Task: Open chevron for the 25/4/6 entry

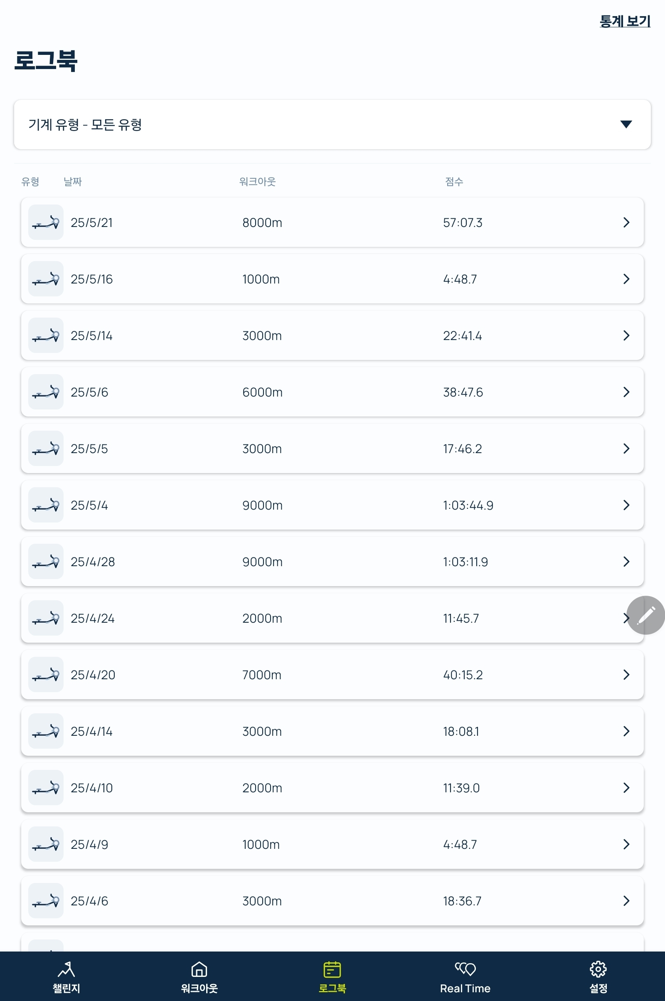Action: [626, 901]
